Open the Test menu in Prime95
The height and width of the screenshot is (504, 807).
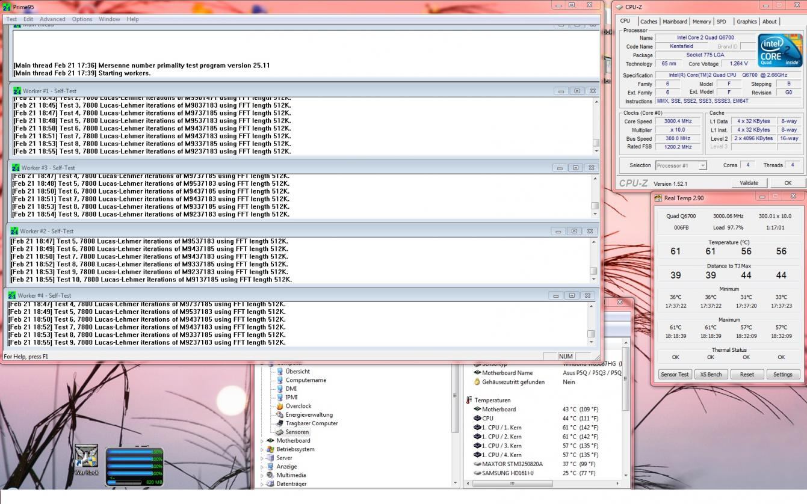click(x=11, y=19)
